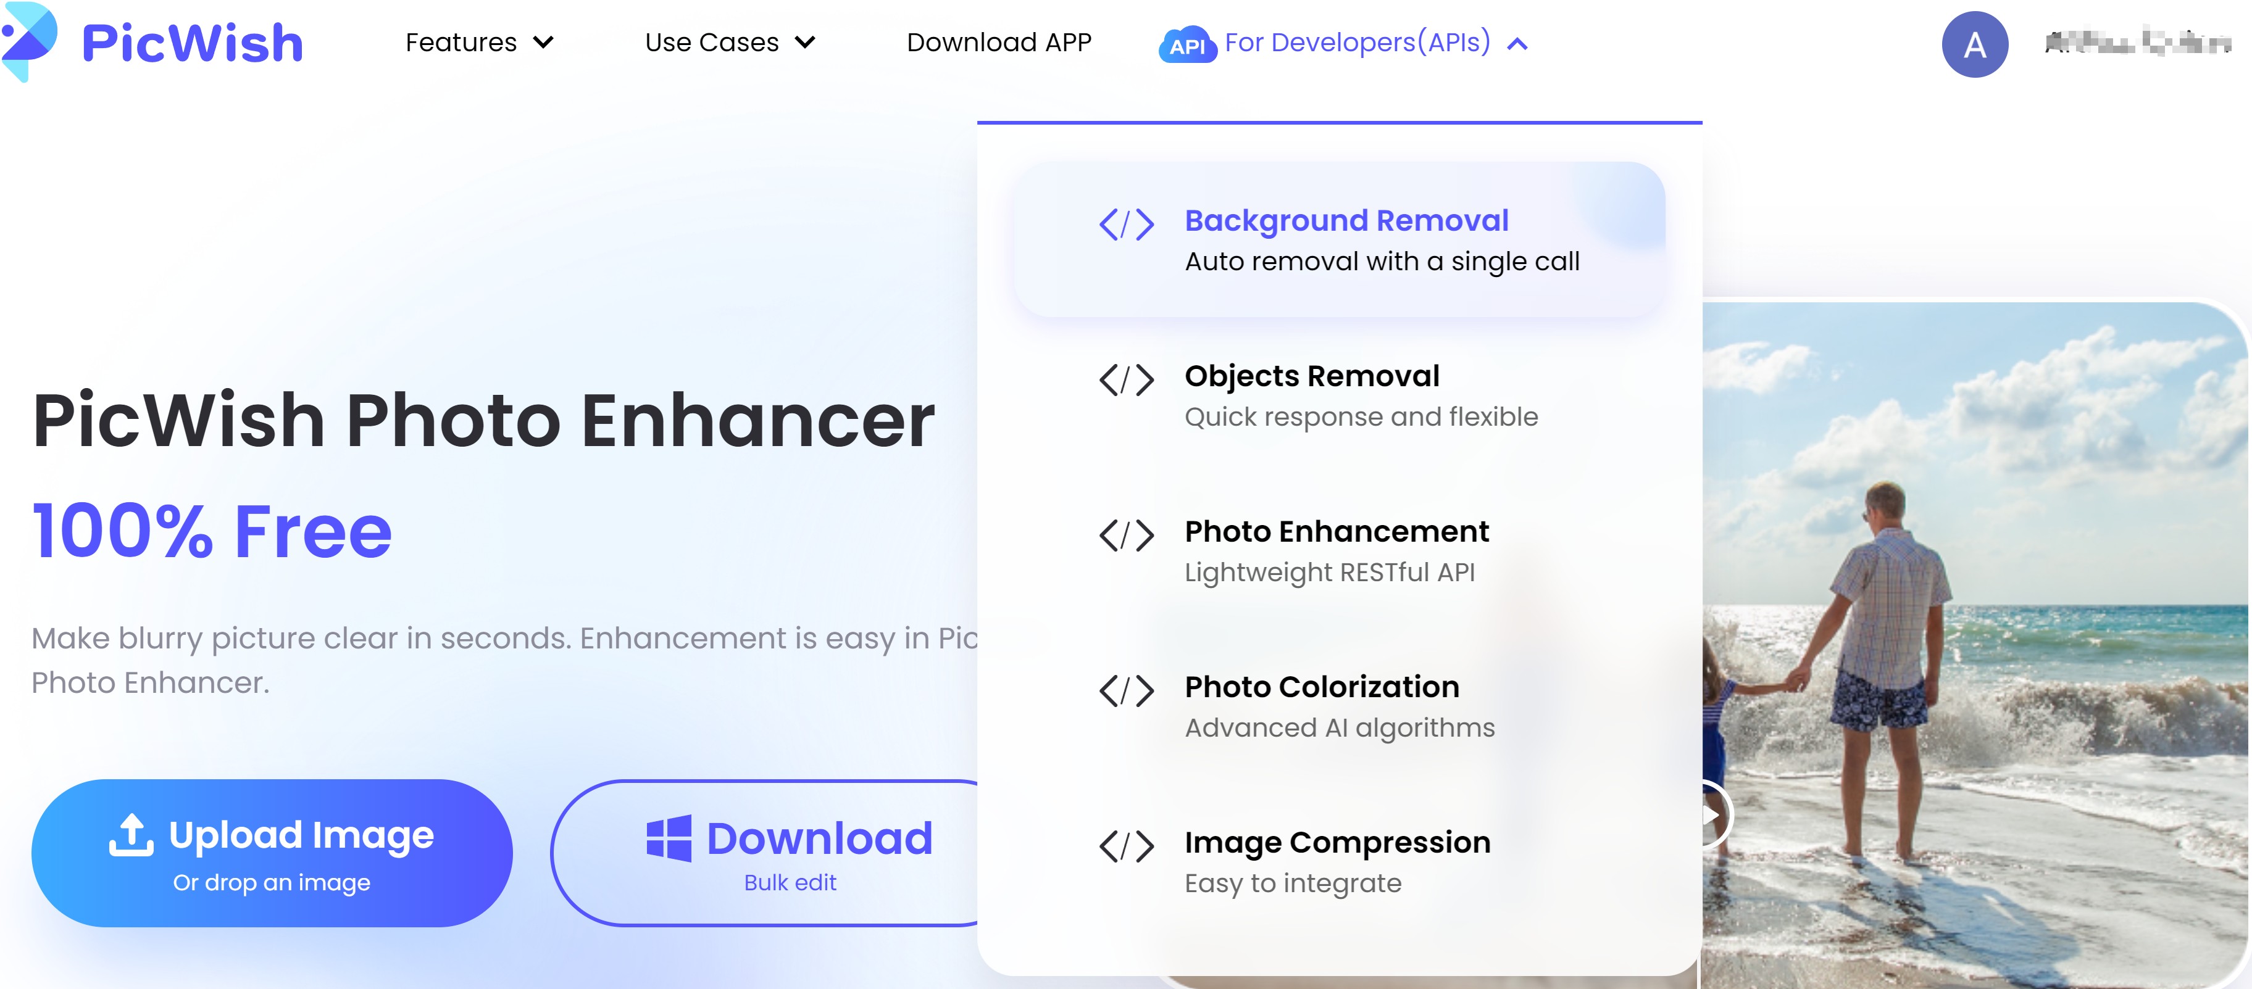The width and height of the screenshot is (2252, 989).
Task: Click the PicWish logo icon
Action: 29,41
